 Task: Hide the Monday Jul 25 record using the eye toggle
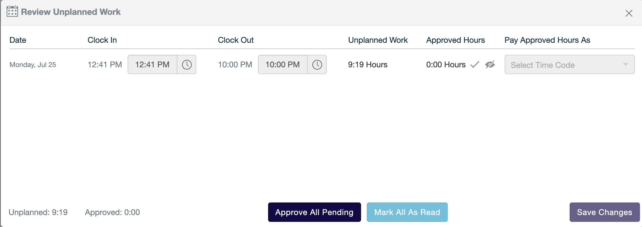[490, 64]
